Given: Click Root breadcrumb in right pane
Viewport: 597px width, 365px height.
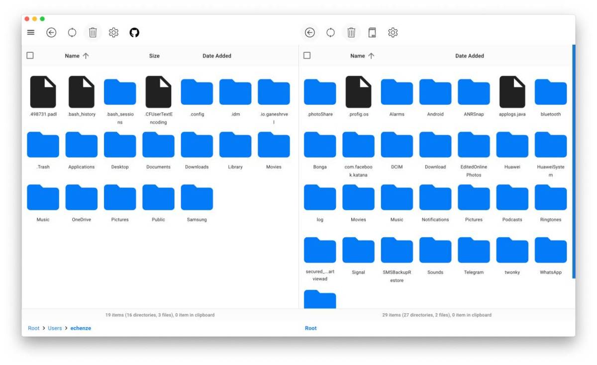Looking at the screenshot, I should click(x=310, y=328).
